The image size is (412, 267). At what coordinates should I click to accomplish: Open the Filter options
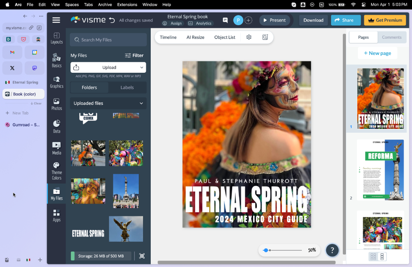click(x=134, y=55)
